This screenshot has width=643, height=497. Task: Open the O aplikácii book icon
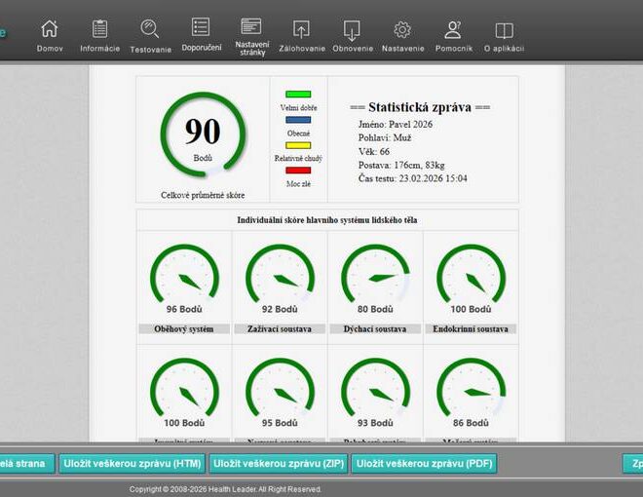pyautogui.click(x=504, y=30)
